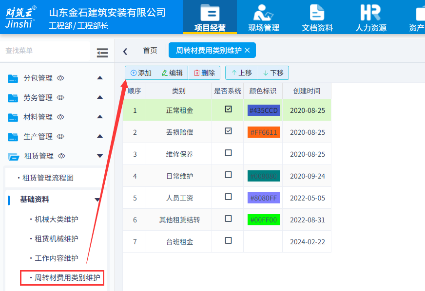The height and width of the screenshot is (291, 425).
Task: Click the back chevron beside 首页
Action: pyautogui.click(x=125, y=52)
